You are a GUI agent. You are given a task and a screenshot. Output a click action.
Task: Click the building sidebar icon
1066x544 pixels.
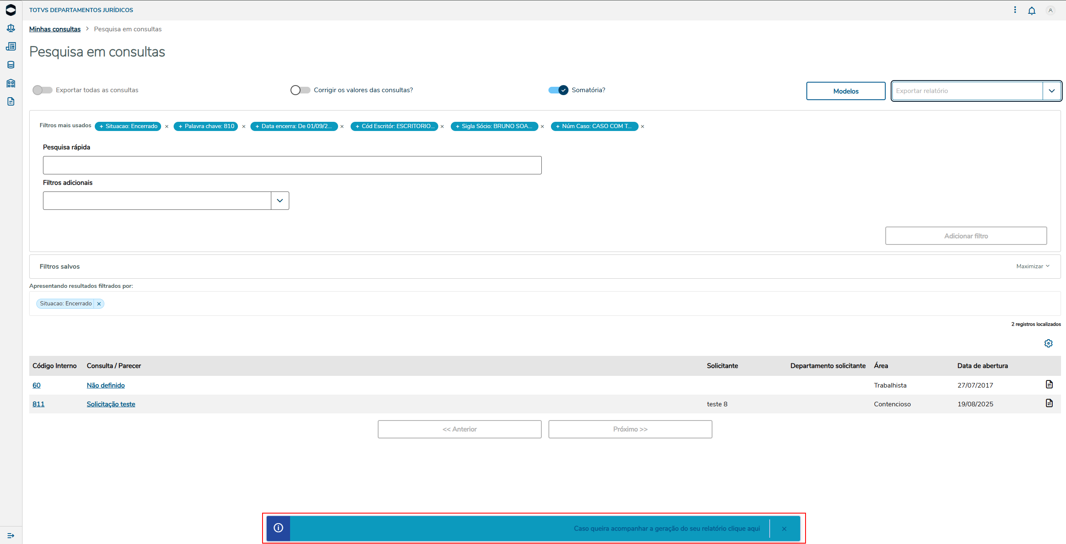(11, 83)
